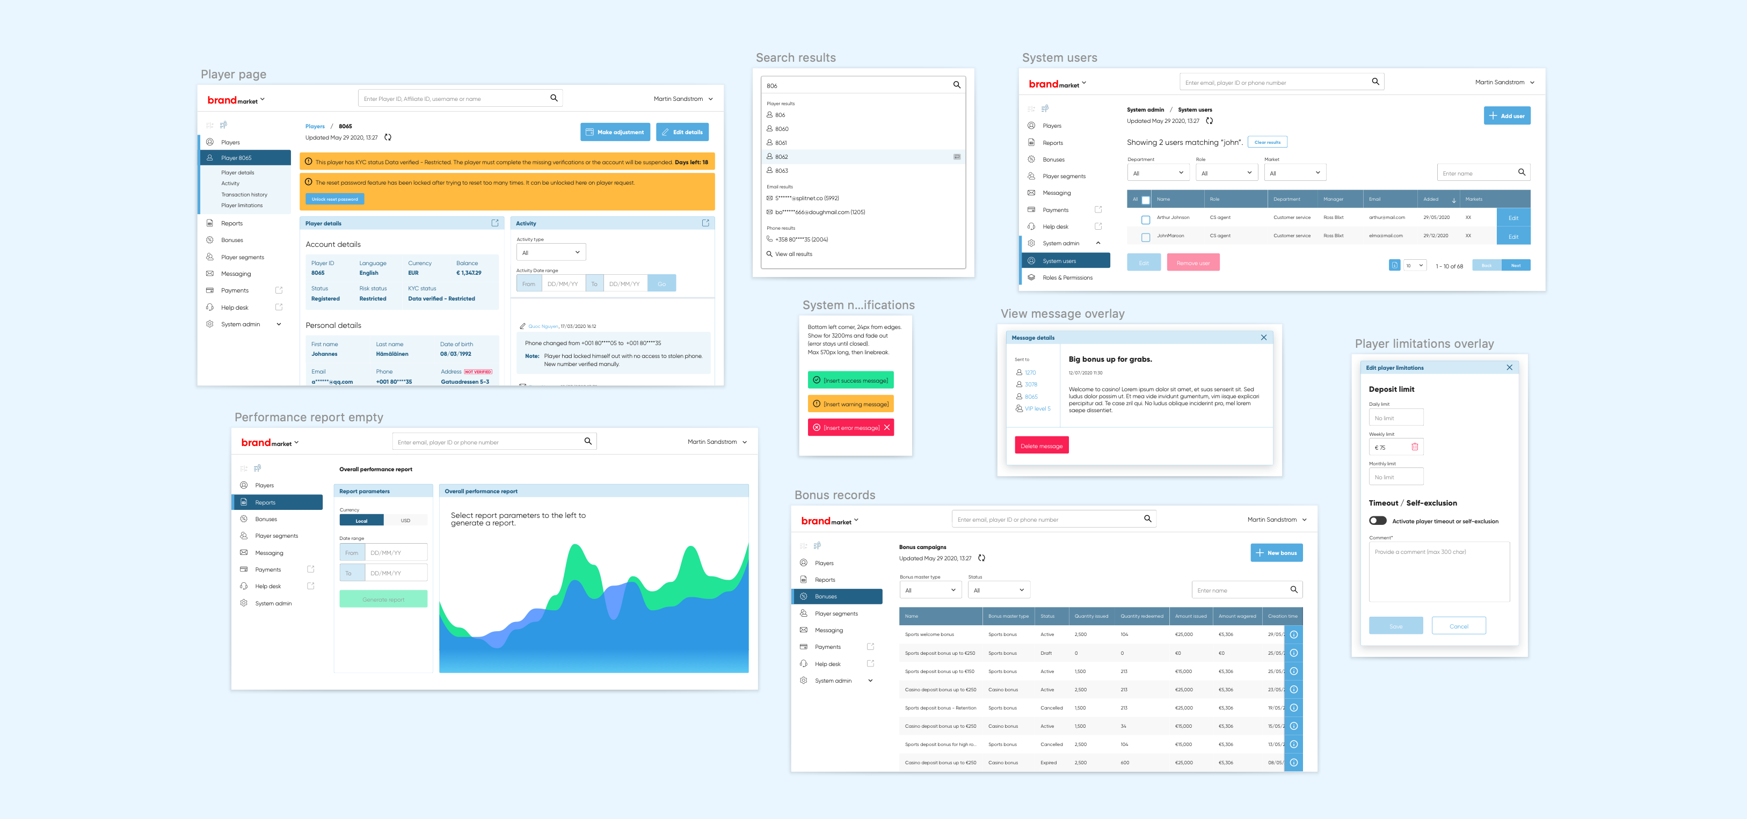Screen dimensions: 1747x819
Task: Click sidebar filter icon atop Player page menu
Action: (x=223, y=125)
